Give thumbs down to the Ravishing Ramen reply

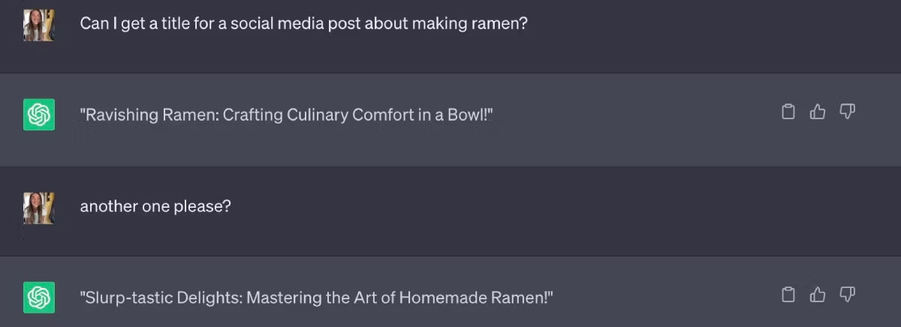848,112
